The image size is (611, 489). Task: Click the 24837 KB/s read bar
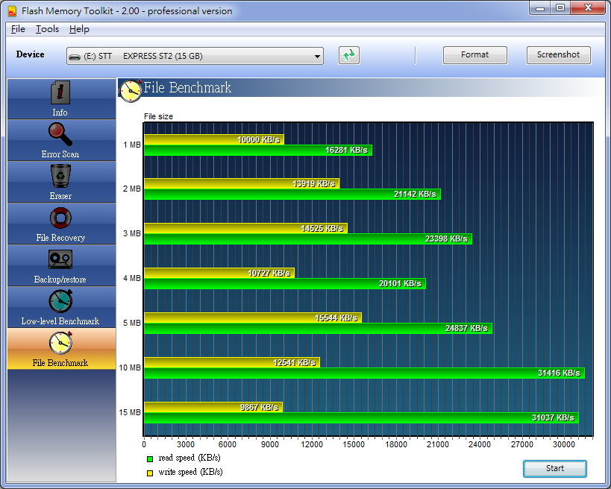319,329
